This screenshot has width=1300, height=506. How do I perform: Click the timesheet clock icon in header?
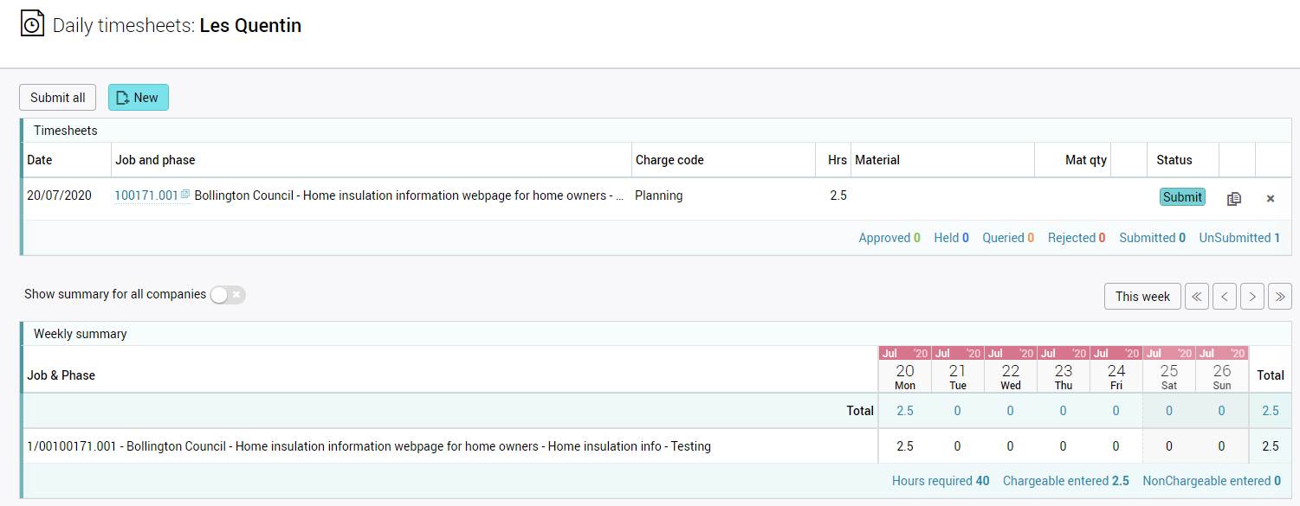point(32,24)
